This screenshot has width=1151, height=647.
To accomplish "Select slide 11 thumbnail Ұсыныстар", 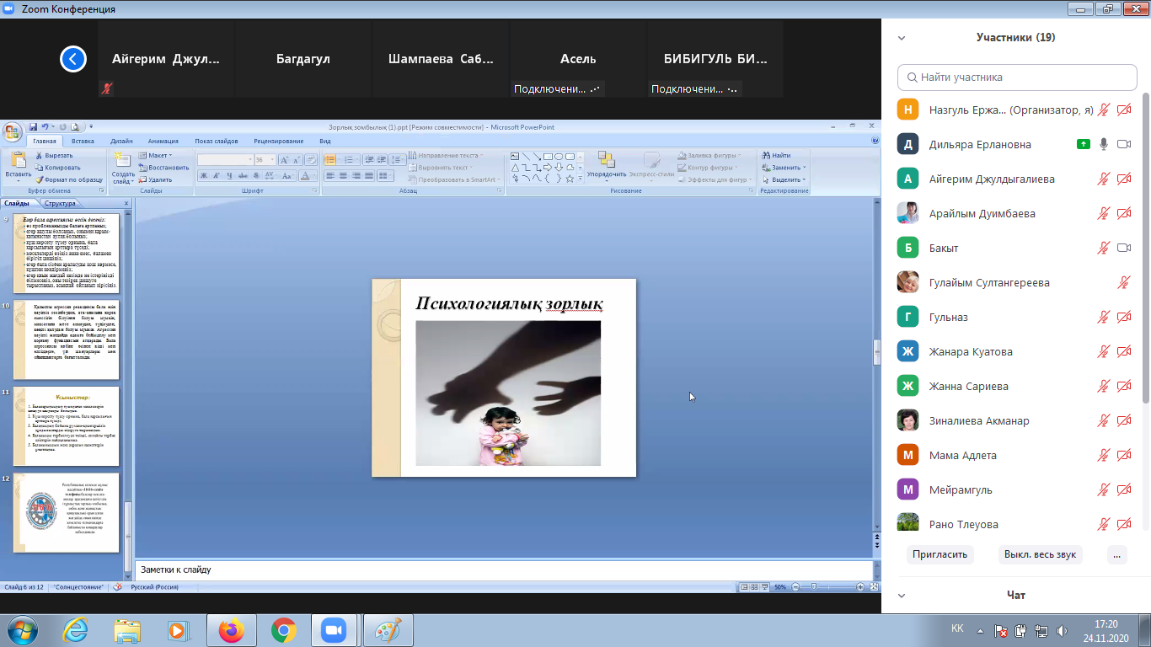I will coord(67,426).
